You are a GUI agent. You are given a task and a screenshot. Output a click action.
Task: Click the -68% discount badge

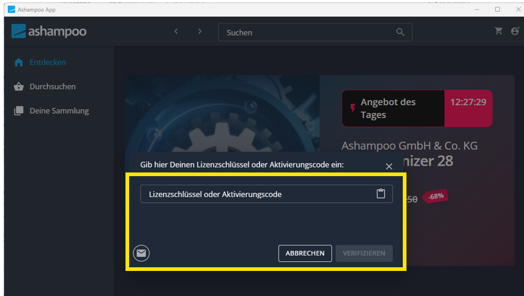tap(435, 196)
